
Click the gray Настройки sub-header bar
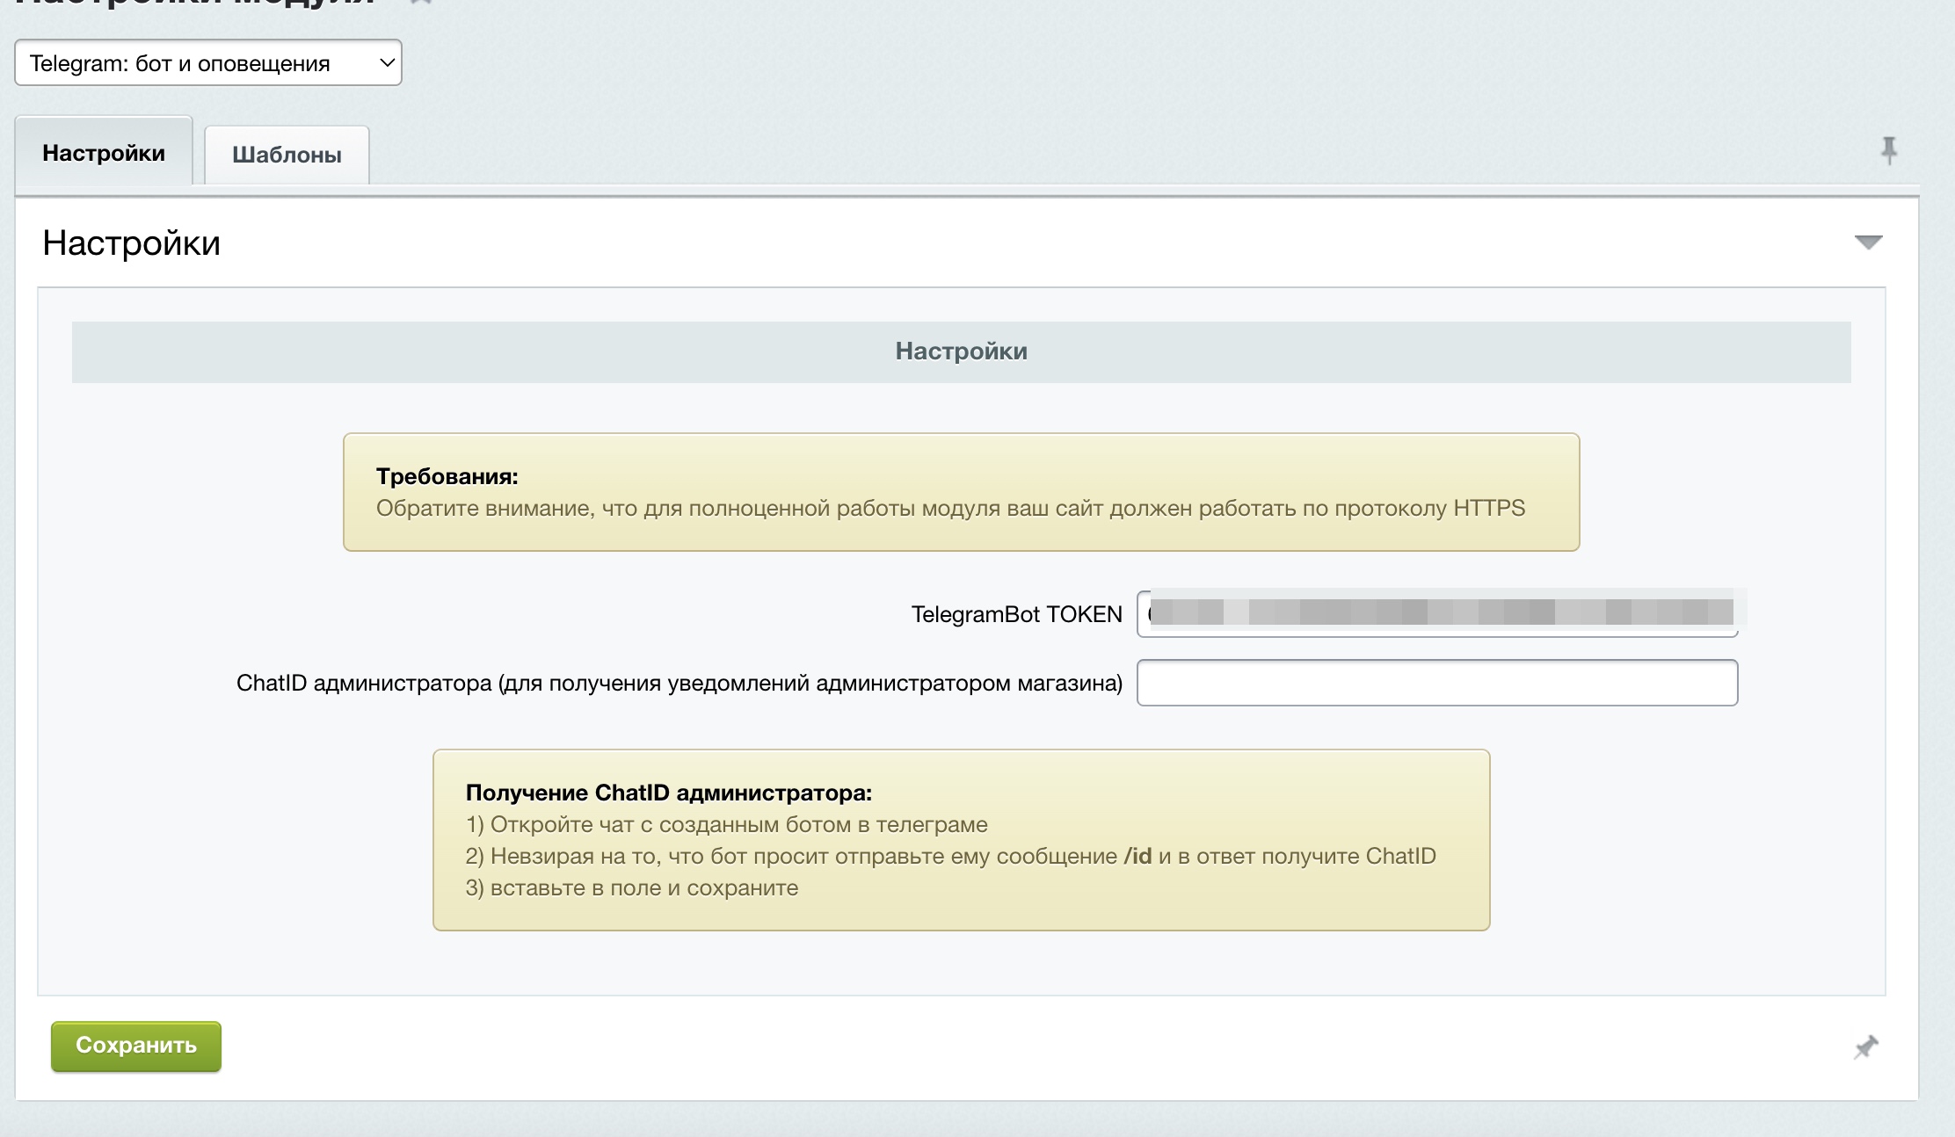point(961,351)
